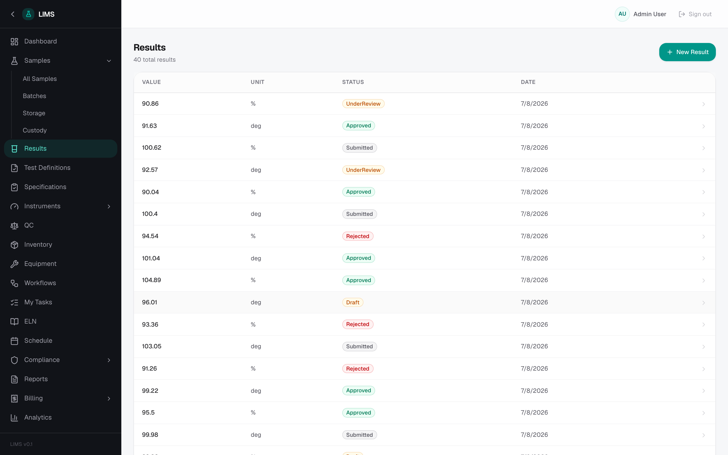
Task: Expand the Instruments submenu chevron
Action: coord(109,207)
